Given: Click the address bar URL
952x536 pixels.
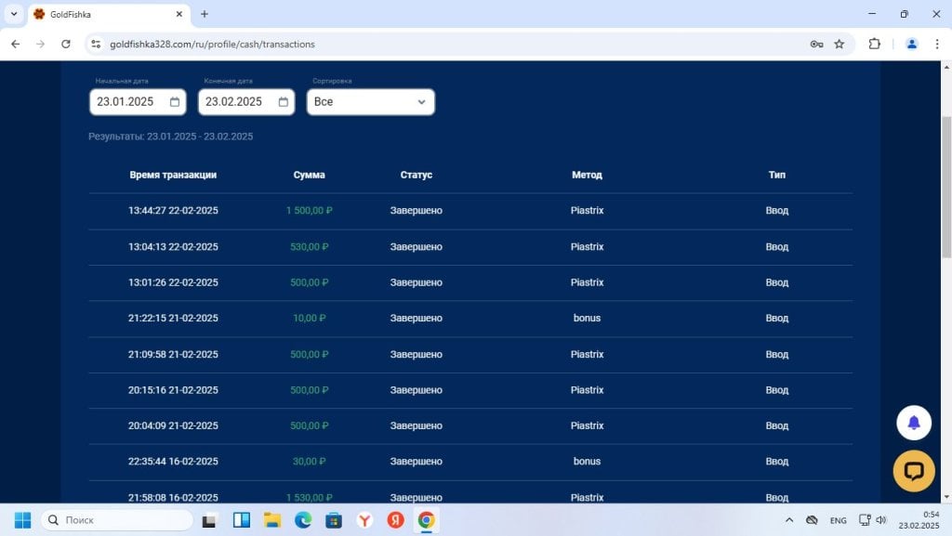Looking at the screenshot, I should click(213, 45).
